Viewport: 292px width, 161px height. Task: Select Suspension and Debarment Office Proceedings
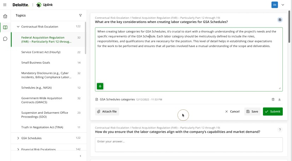click(x=48, y=115)
